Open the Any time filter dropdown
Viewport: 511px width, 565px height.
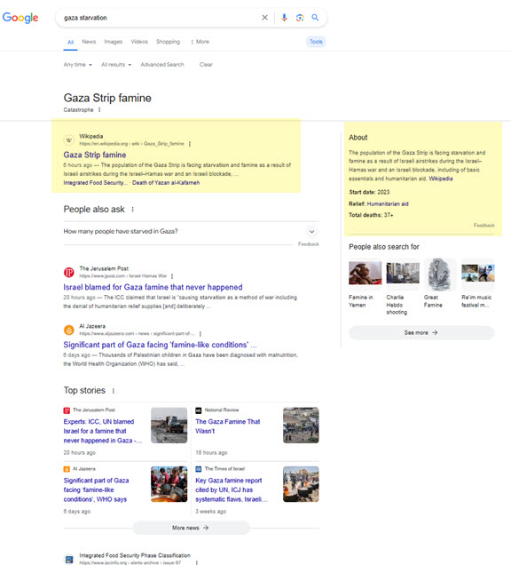[x=78, y=65]
